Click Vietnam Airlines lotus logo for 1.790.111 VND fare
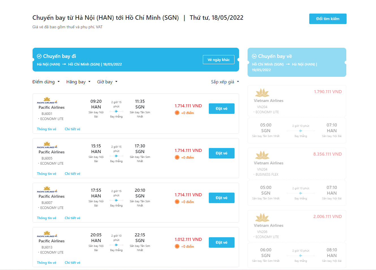 [262, 93]
